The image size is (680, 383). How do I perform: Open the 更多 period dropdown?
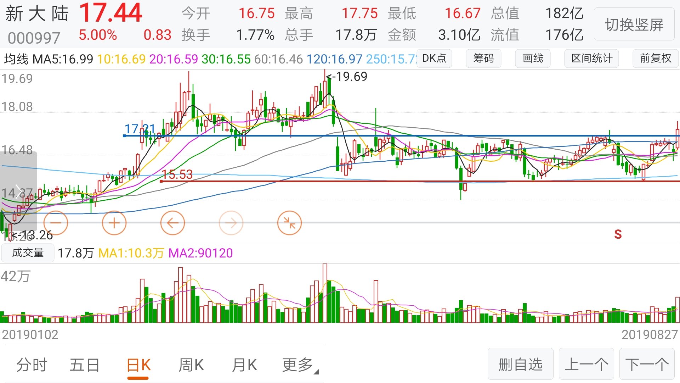pos(300,365)
